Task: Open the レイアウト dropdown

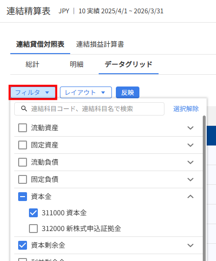Action: point(86,92)
